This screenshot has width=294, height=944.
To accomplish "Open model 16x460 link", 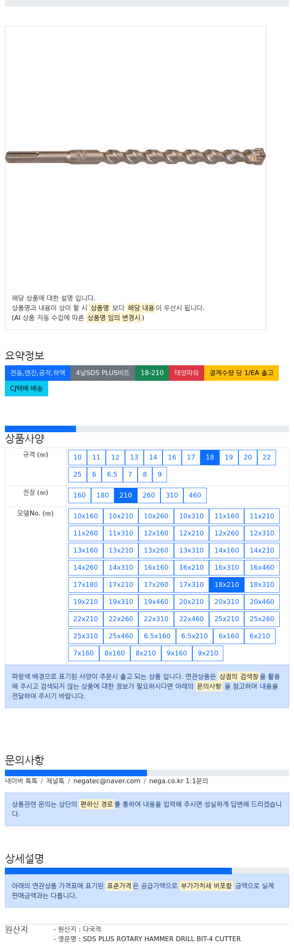I will [262, 568].
